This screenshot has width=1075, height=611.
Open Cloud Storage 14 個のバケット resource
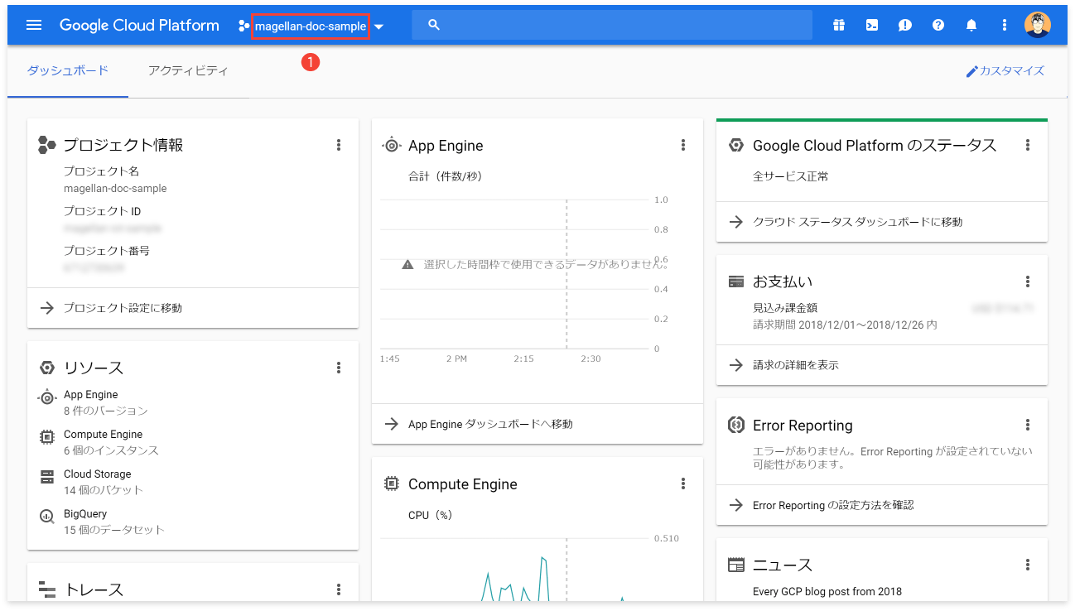pos(193,482)
